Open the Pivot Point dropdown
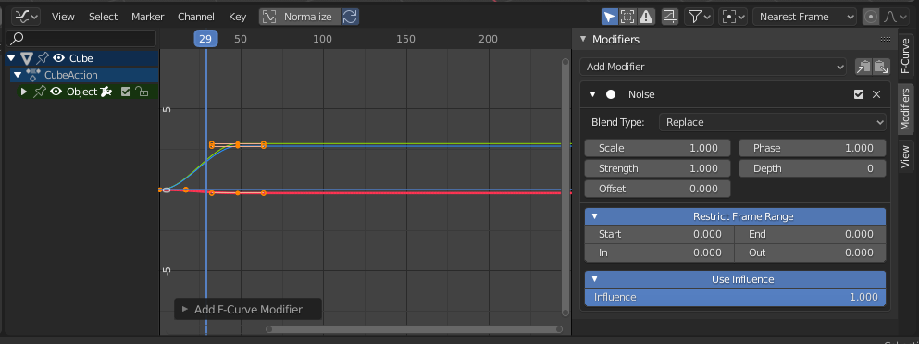The width and height of the screenshot is (919, 344). tap(734, 17)
